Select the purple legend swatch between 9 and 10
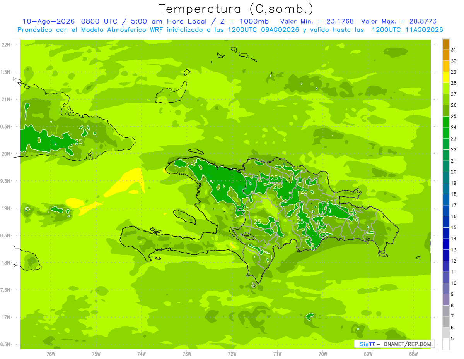464x359 pixels. (x=446, y=289)
